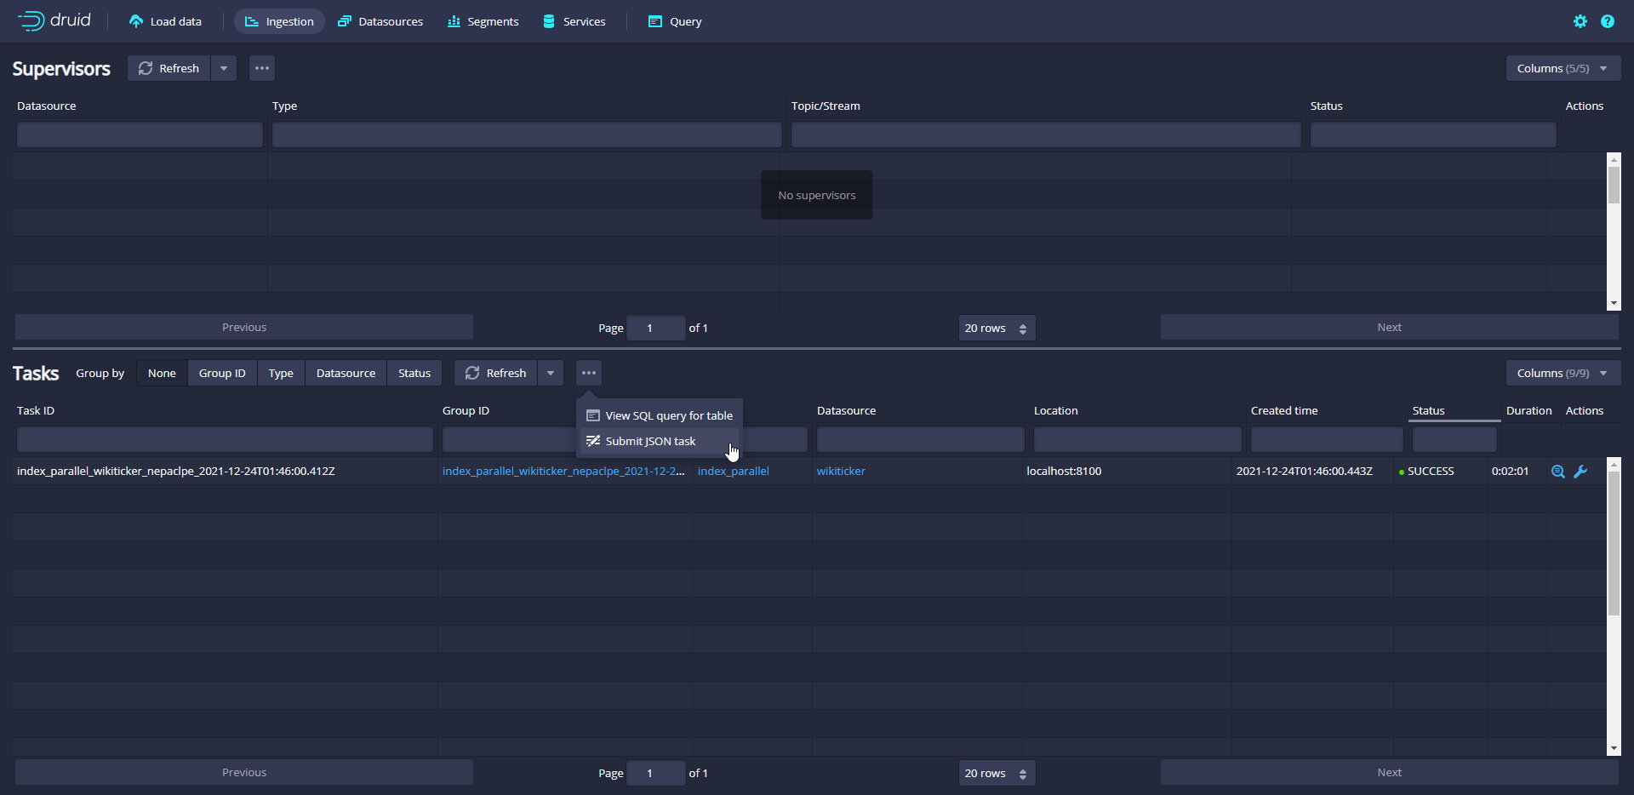Click wikiticker datasource link

(841, 471)
